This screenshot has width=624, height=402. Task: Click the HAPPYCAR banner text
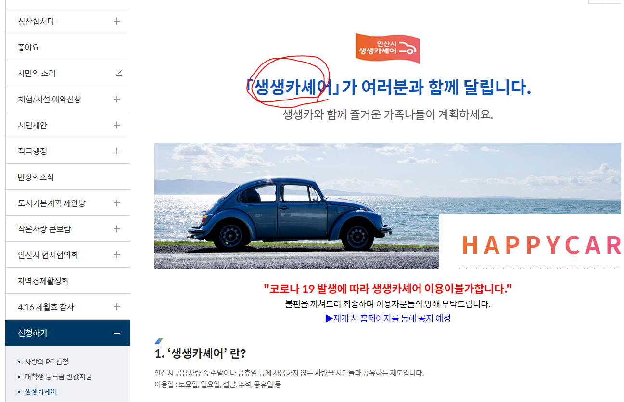coord(541,245)
